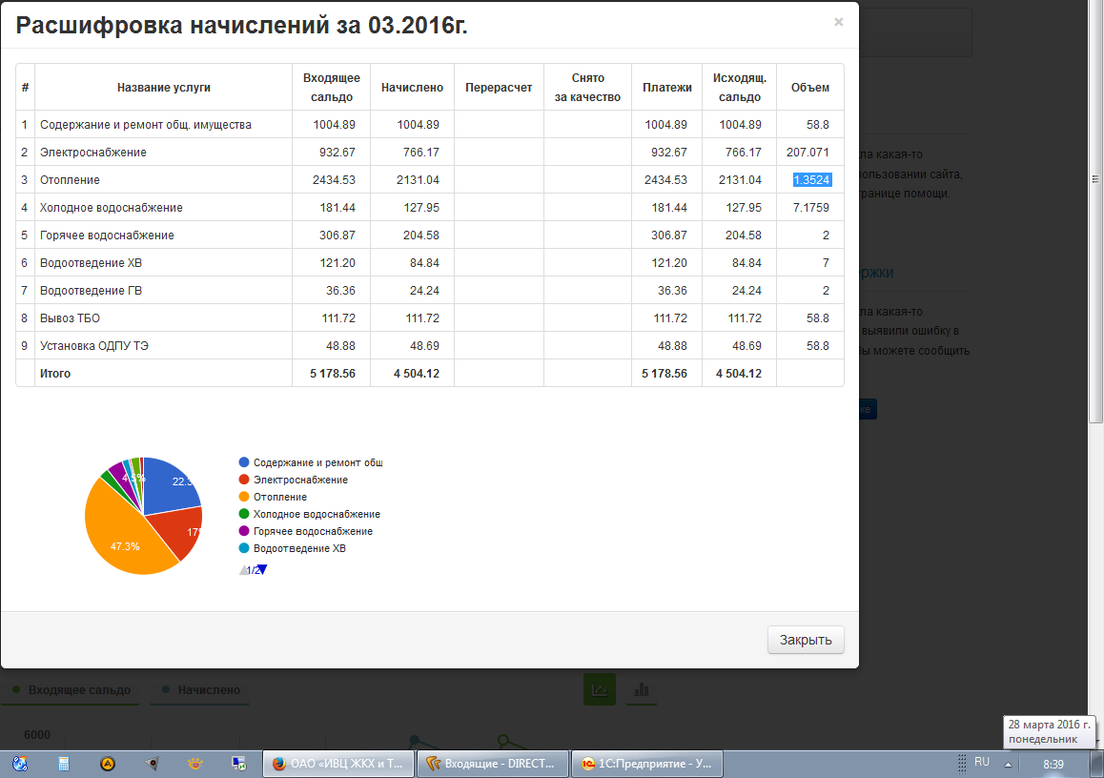This screenshot has height=778, width=1104.
Task: Go to next legend page arrow
Action: tap(262, 569)
